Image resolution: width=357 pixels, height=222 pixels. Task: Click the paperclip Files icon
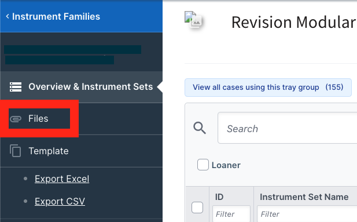(16, 119)
